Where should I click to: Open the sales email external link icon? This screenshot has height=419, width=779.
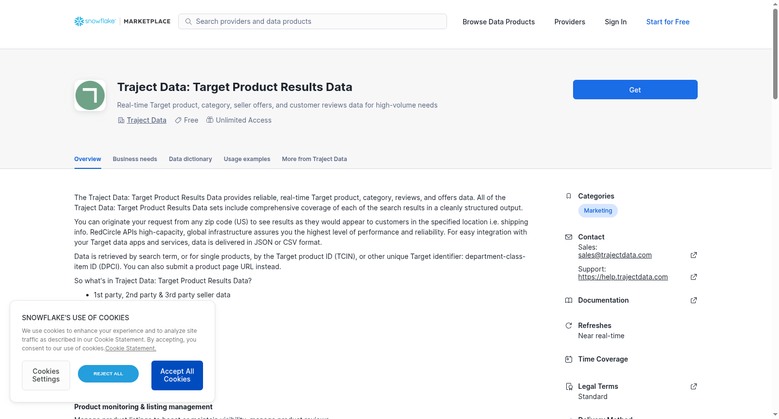point(694,255)
